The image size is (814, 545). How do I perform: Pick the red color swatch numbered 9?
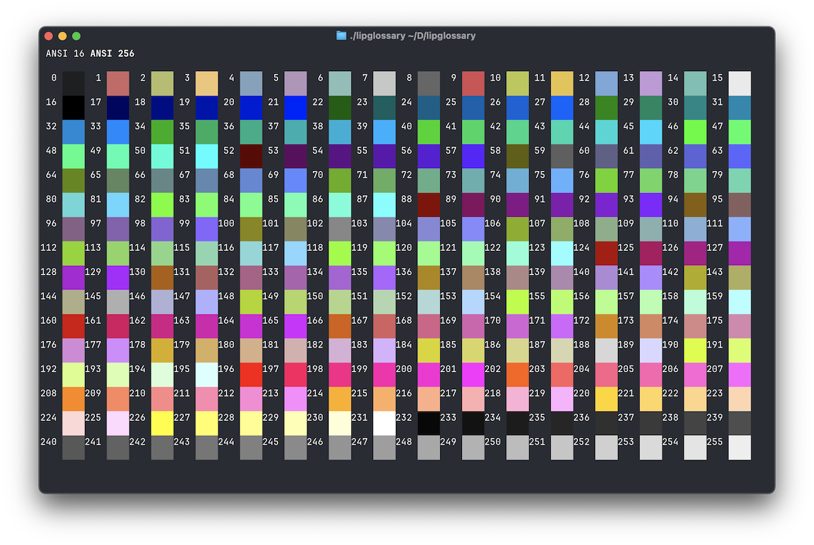click(473, 83)
